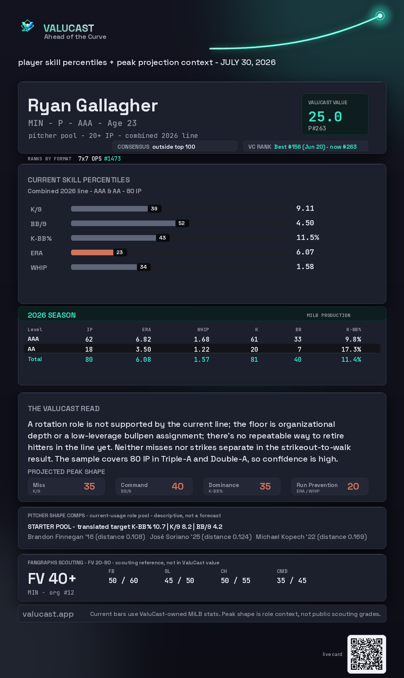The height and width of the screenshot is (678, 404).
Task: Select the ValuCast Value 25.0 box
Action: click(x=335, y=114)
